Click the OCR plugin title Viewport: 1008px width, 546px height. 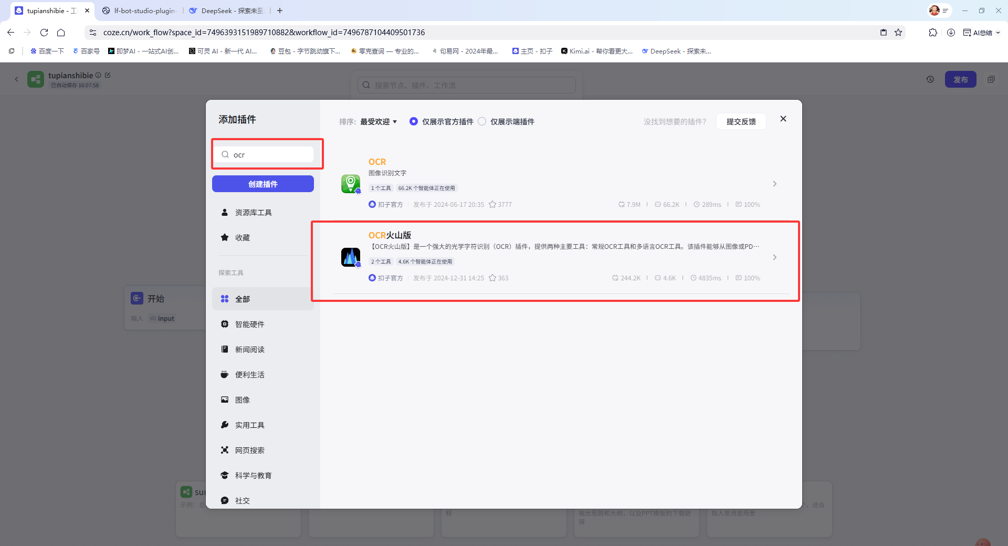click(377, 162)
